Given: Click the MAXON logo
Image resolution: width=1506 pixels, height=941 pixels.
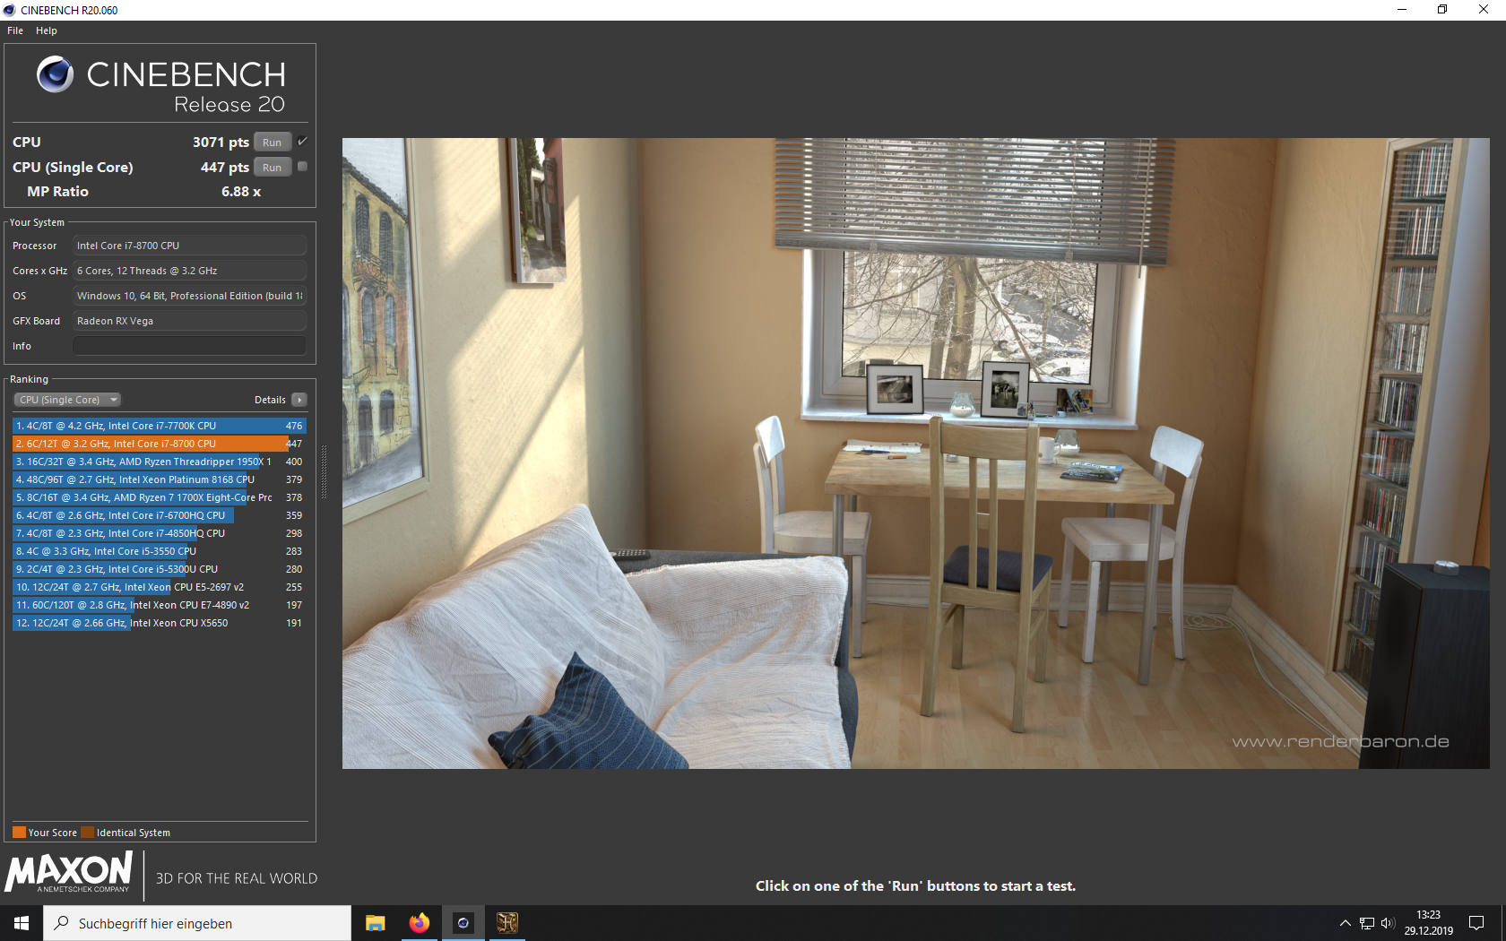Looking at the screenshot, I should click(69, 872).
